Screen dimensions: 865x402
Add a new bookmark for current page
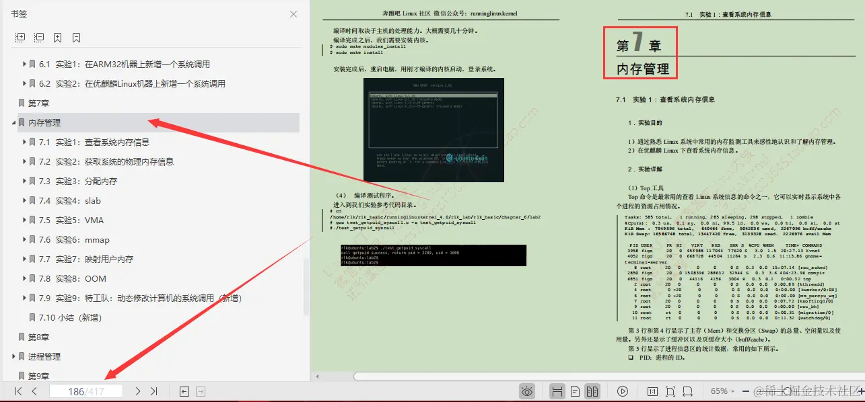57,38
